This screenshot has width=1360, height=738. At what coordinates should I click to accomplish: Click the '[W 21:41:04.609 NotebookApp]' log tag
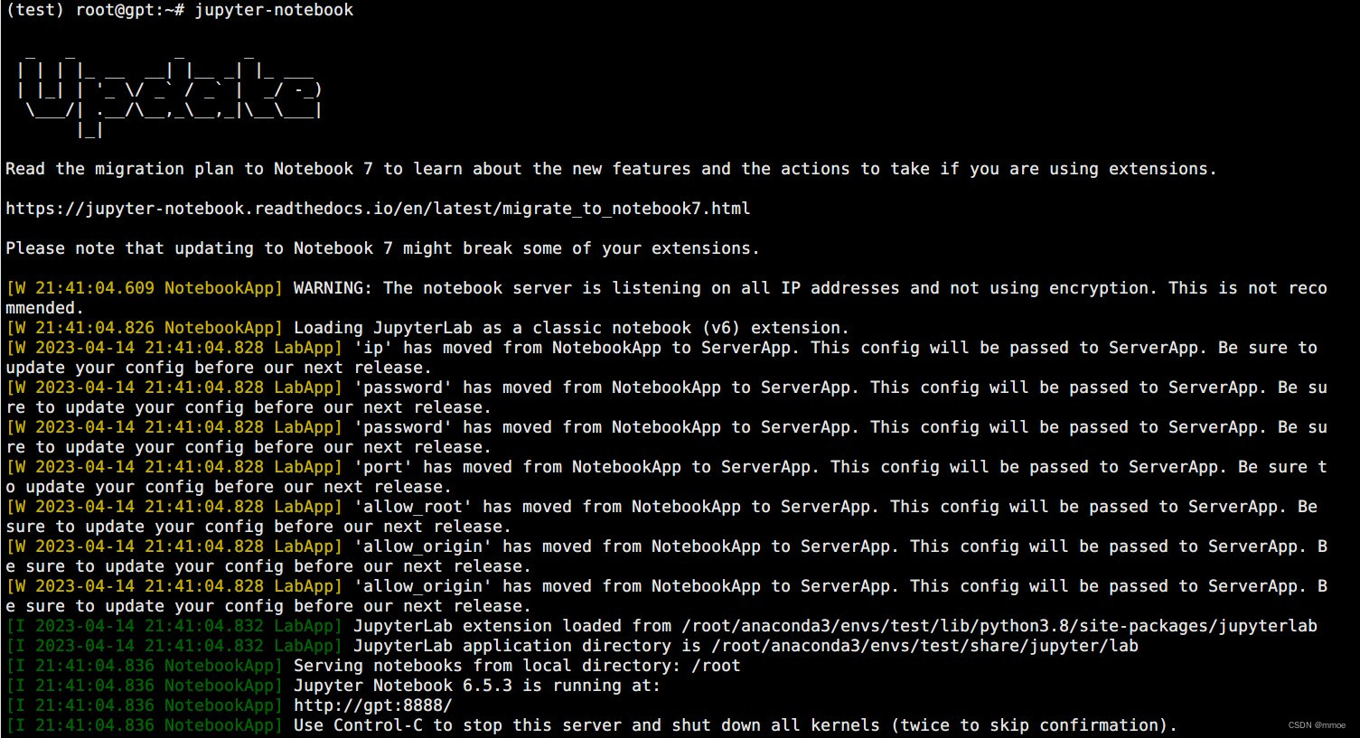(145, 288)
